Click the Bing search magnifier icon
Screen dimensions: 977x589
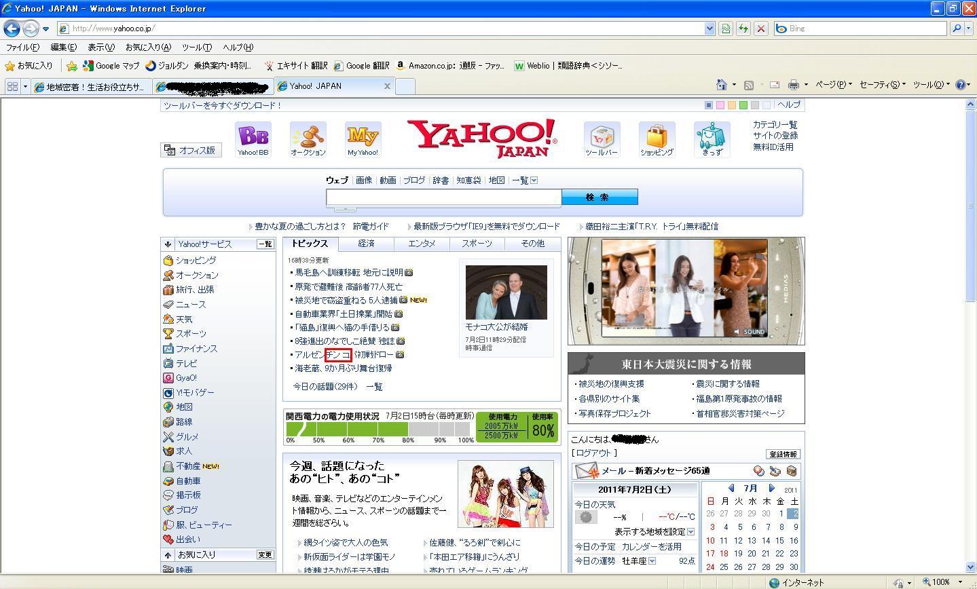pos(957,28)
